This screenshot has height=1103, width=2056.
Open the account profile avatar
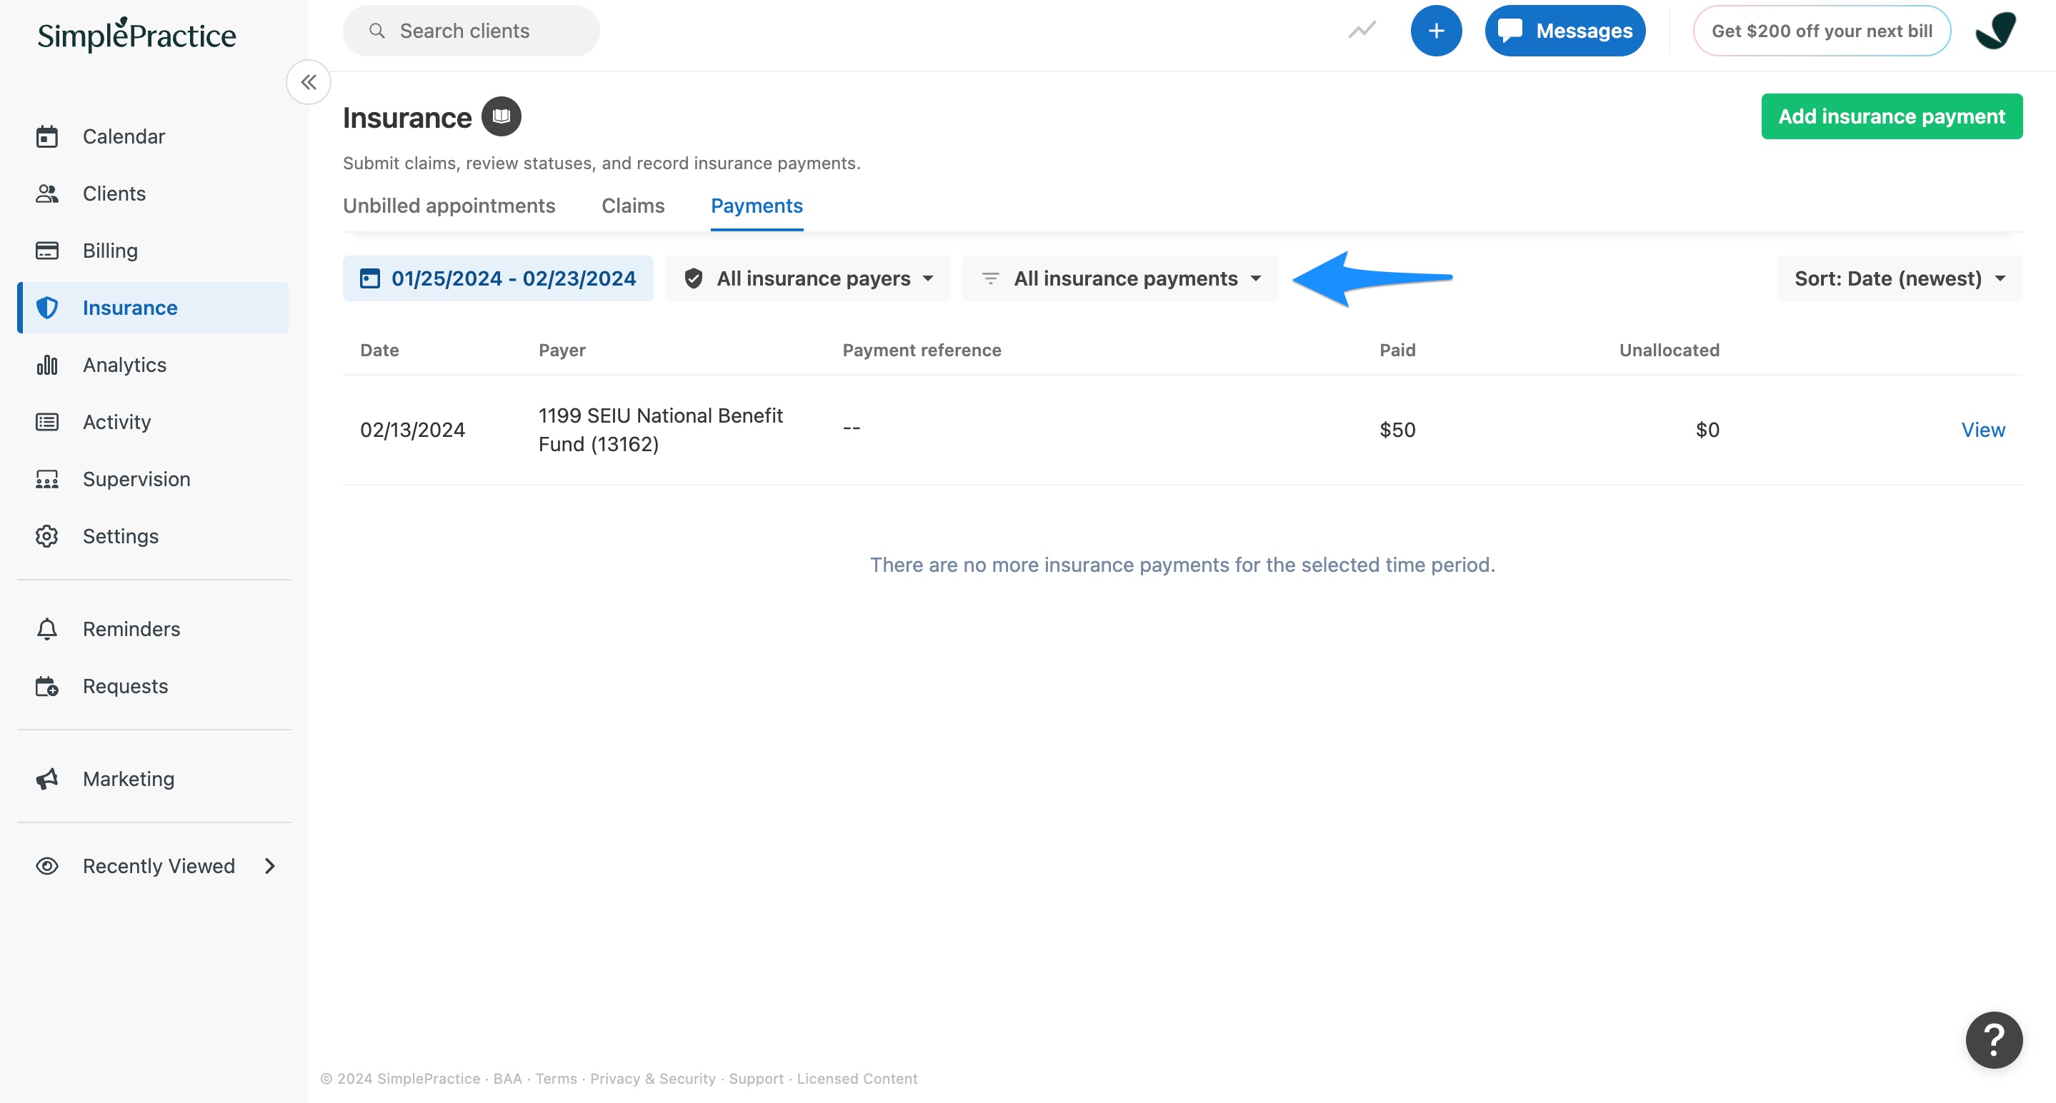click(1995, 31)
